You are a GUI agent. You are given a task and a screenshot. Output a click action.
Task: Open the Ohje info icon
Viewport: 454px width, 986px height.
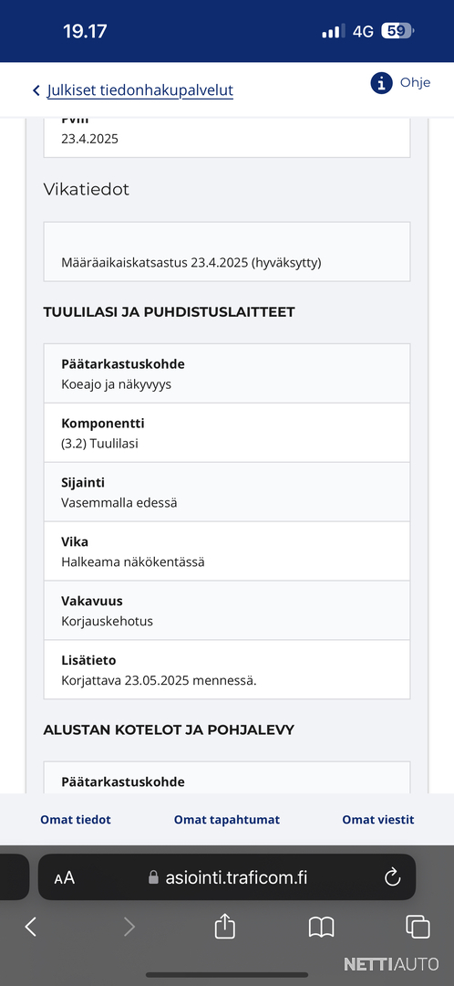[x=381, y=83]
